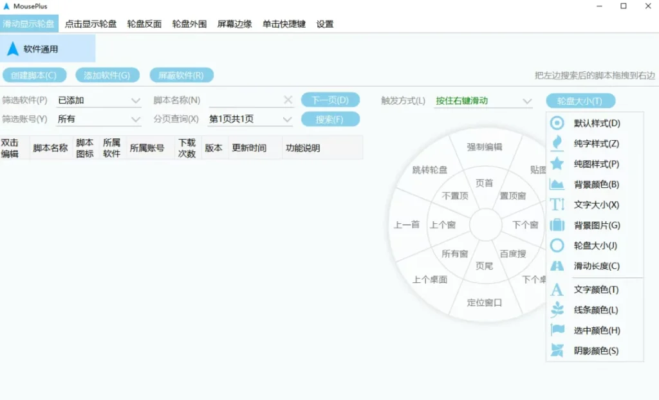This screenshot has height=400, width=659.
Task: Click the 创建脚本 create script button
Action: (x=35, y=75)
